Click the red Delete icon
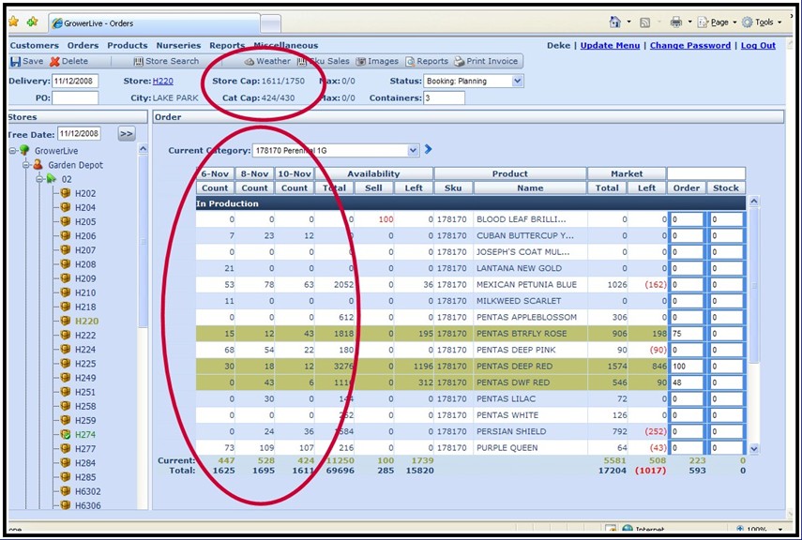The image size is (802, 540). coord(54,62)
